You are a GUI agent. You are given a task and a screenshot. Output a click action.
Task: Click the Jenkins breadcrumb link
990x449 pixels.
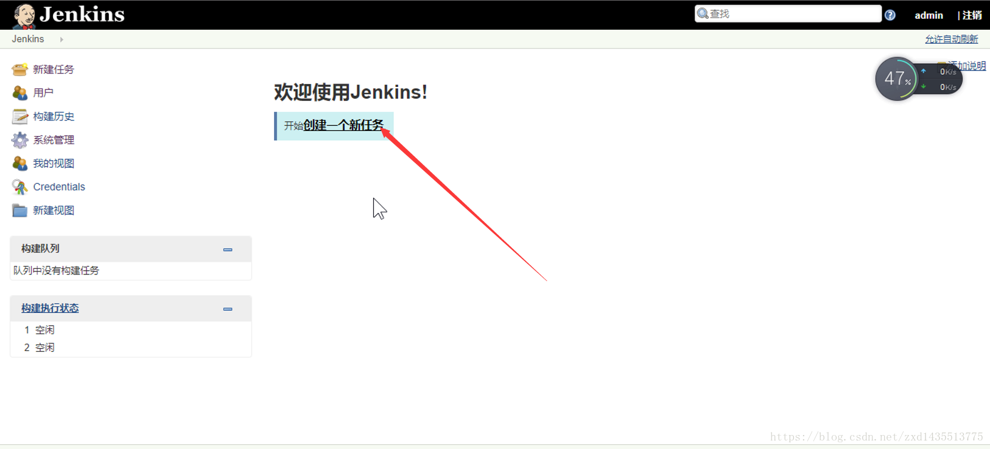click(28, 39)
